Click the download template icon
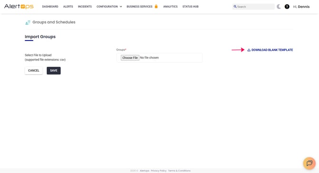The height and width of the screenshot is (173, 319). click(249, 50)
